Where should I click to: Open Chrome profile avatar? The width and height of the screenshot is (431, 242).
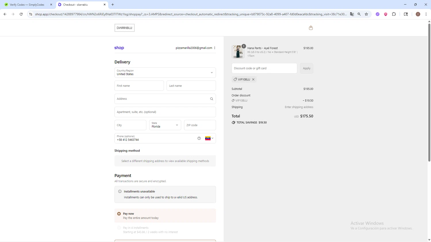pos(418,14)
